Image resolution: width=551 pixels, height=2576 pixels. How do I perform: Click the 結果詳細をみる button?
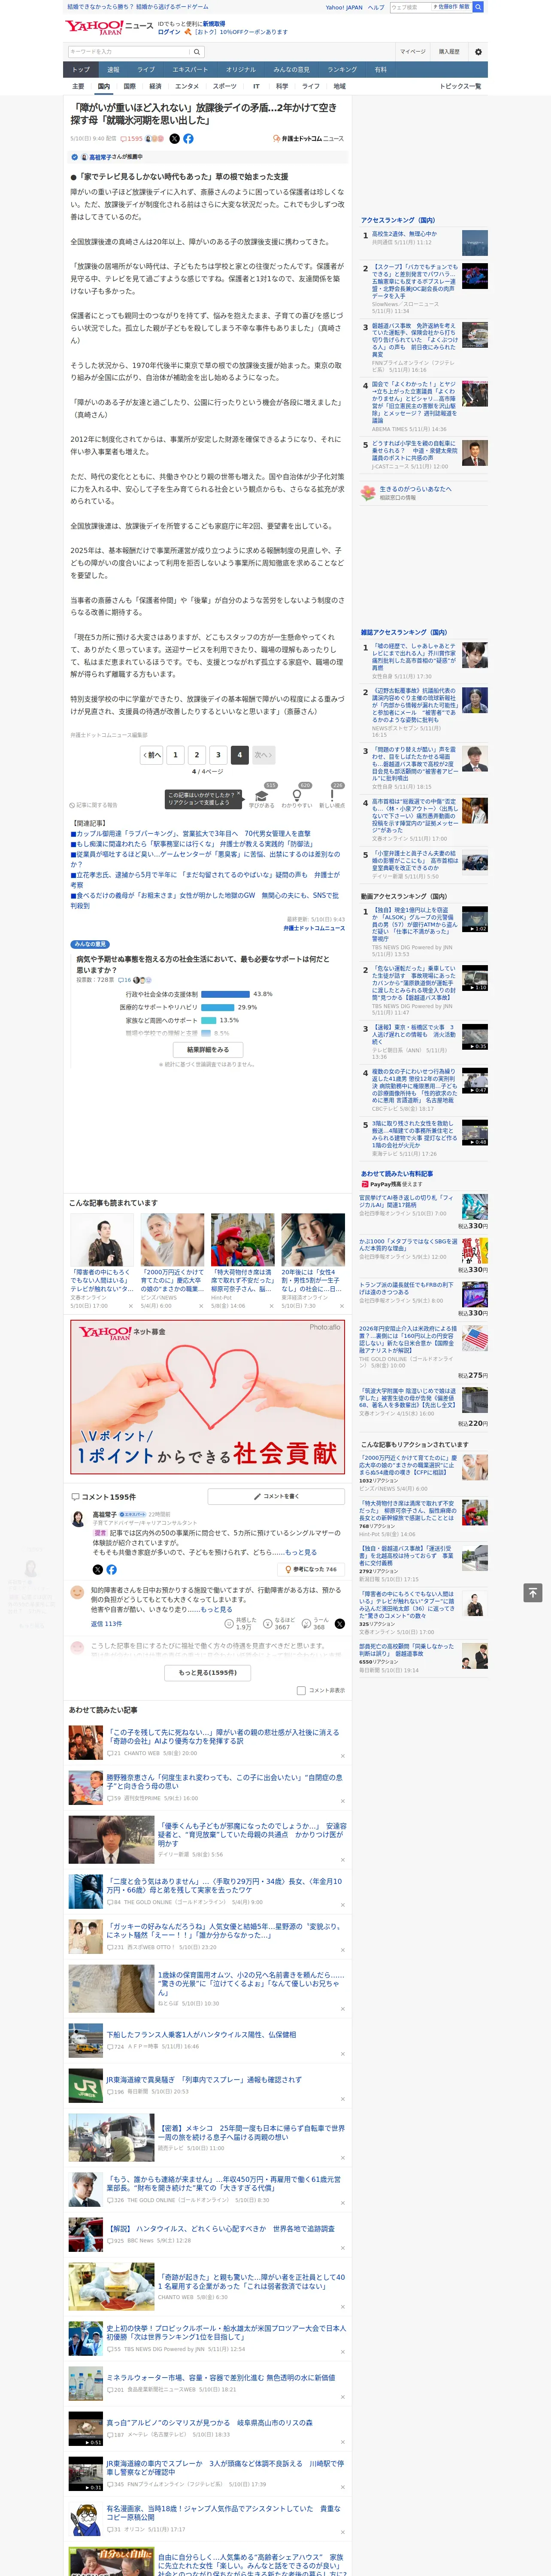click(x=208, y=1050)
